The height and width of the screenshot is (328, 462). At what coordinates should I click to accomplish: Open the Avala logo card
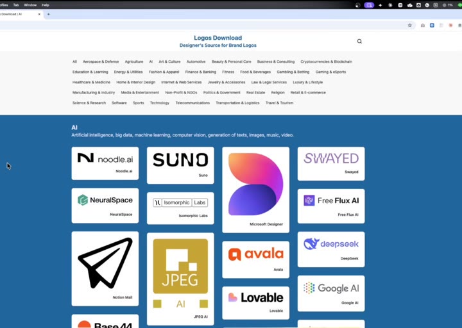pyautogui.click(x=256, y=259)
